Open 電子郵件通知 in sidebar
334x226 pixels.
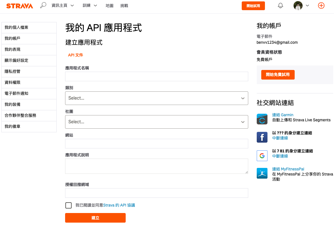point(29,93)
